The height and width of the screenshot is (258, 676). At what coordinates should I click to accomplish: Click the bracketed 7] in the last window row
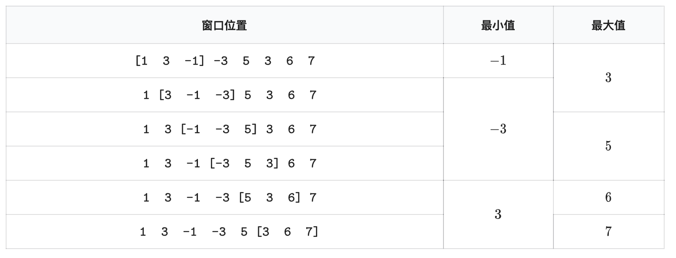point(312,232)
